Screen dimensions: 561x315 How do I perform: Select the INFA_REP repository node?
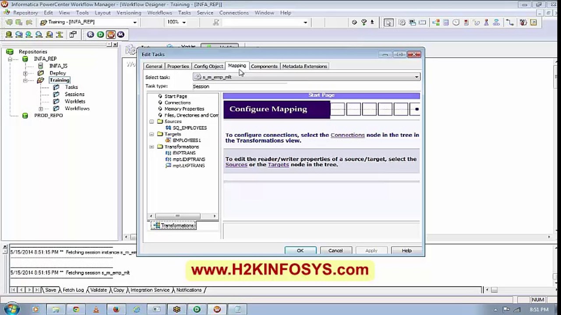click(45, 59)
